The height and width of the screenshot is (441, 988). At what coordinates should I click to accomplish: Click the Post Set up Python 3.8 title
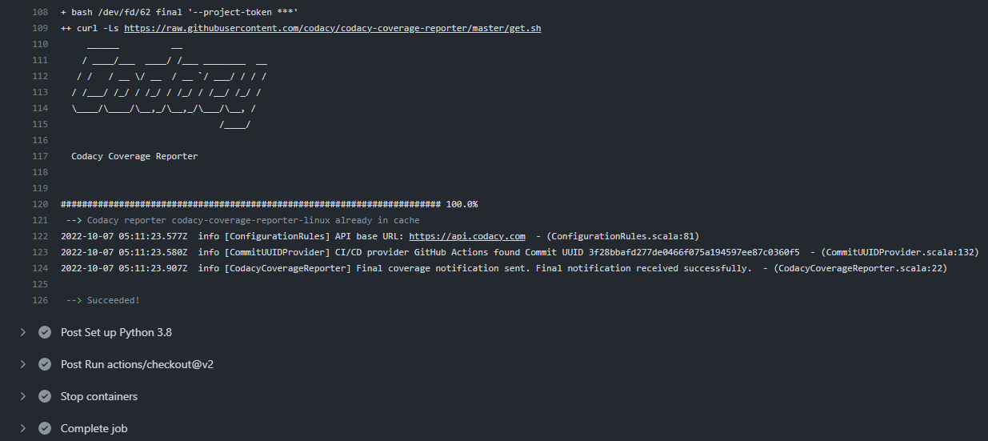click(116, 332)
